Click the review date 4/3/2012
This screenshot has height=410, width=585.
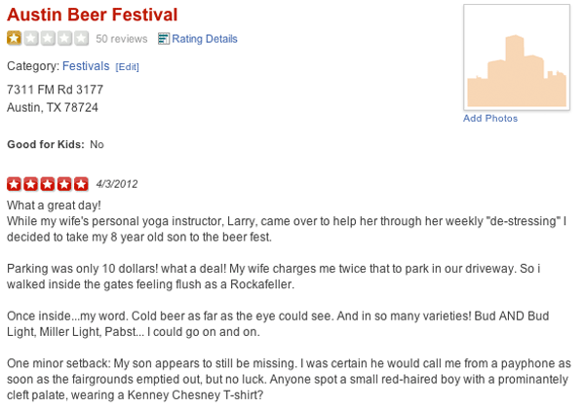(x=117, y=184)
